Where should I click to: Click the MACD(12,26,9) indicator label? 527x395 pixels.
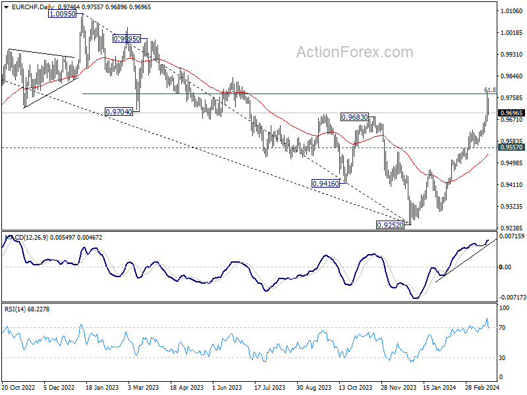27,238
